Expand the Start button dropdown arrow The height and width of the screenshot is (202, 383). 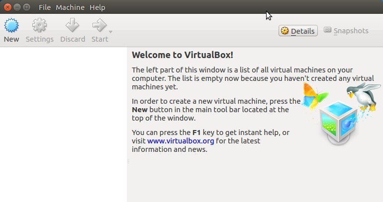coord(110,32)
